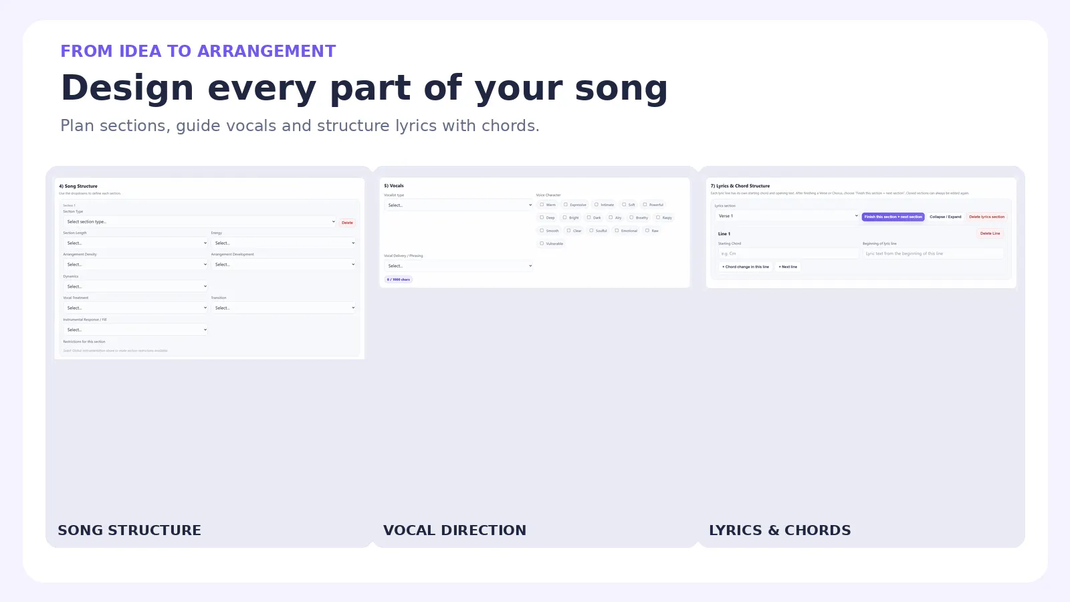Check the Airy voice character
This screenshot has height=602, width=1070.
tap(611, 217)
